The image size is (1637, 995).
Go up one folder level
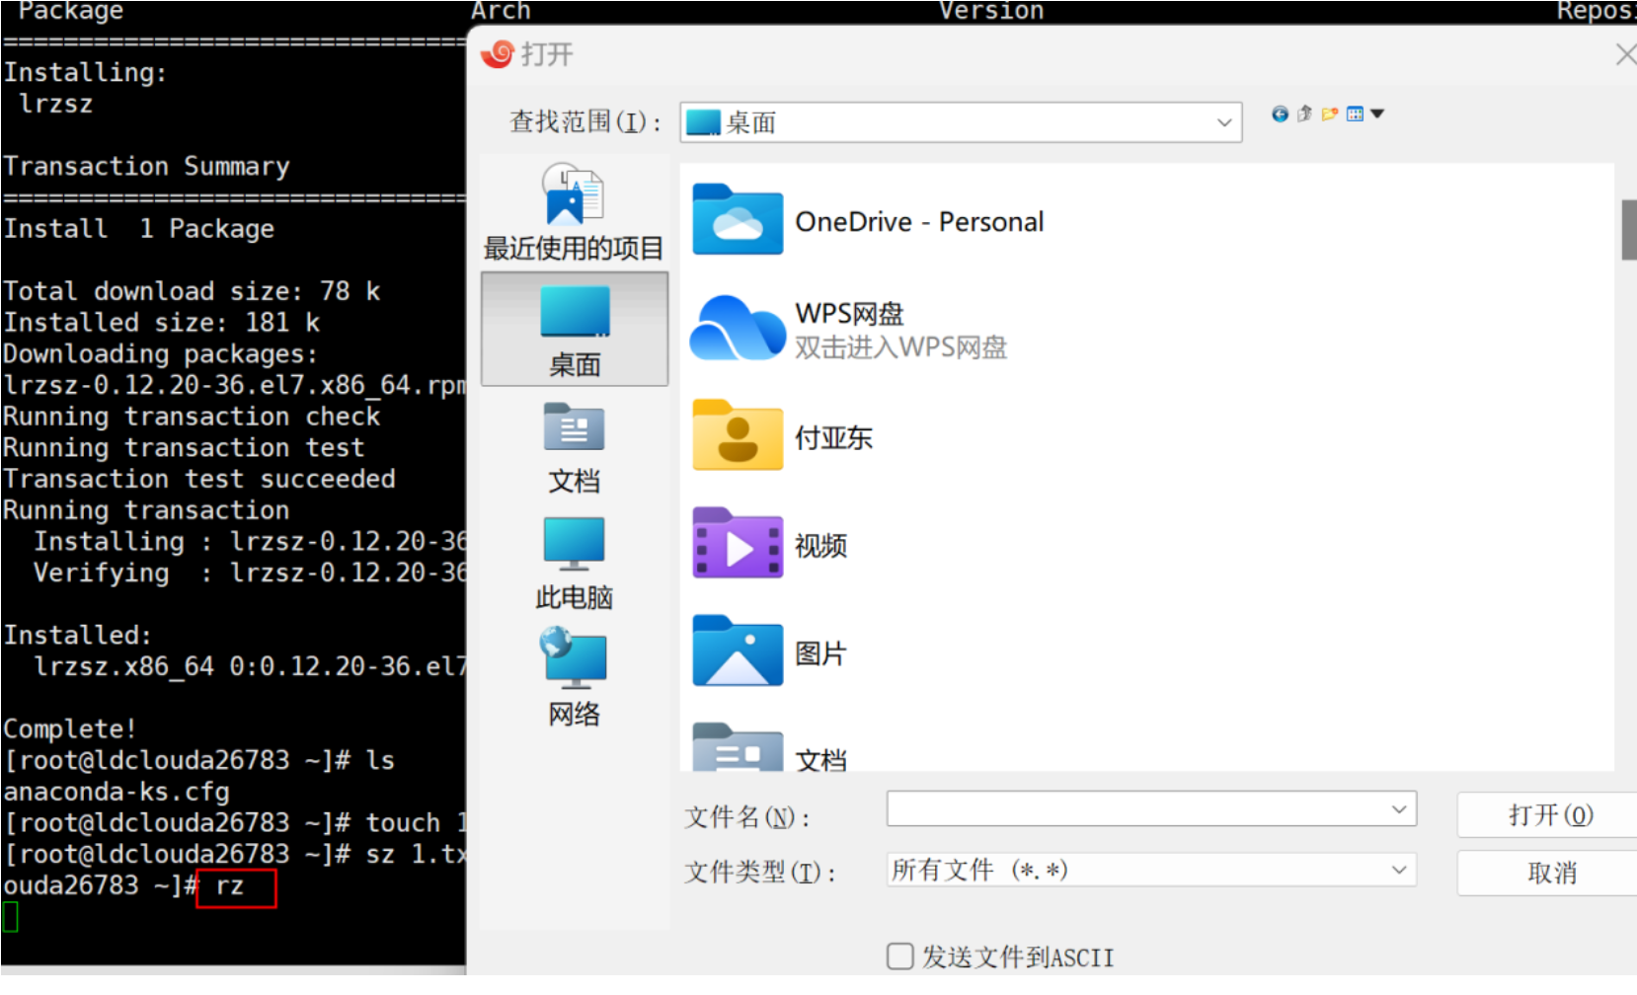[1304, 115]
